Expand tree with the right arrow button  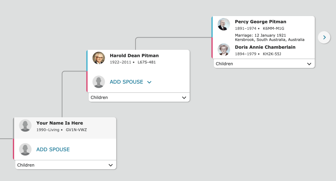324,37
